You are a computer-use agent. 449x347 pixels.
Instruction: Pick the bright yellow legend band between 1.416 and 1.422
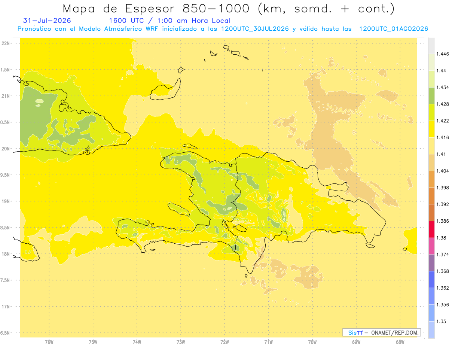(432, 129)
